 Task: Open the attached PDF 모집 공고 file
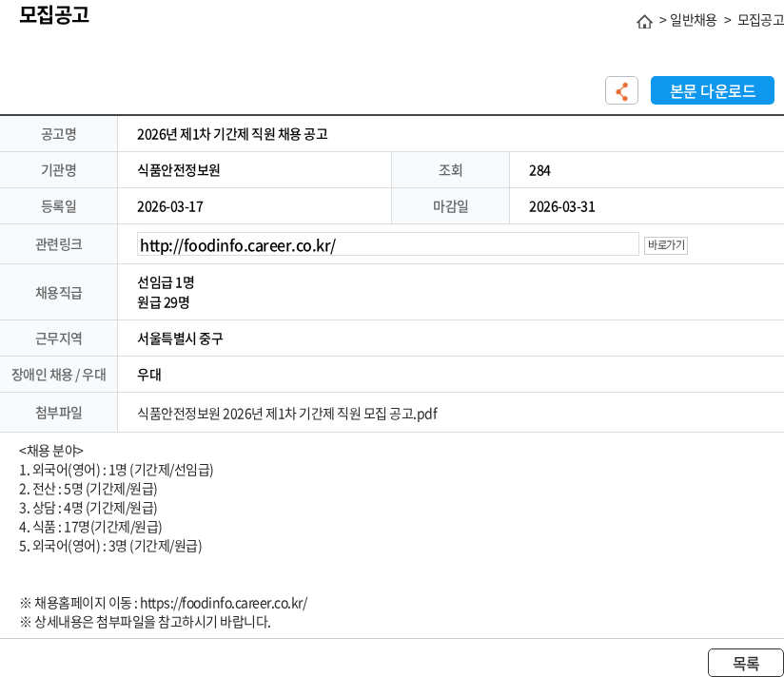click(287, 414)
